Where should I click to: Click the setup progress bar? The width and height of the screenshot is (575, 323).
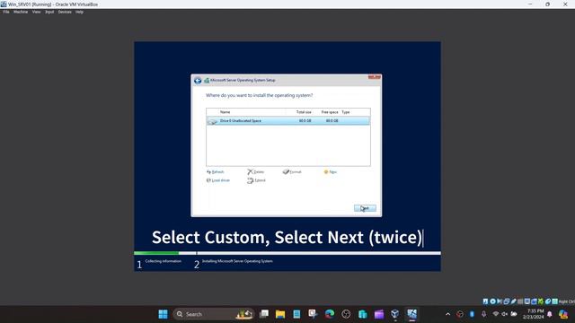point(287,253)
